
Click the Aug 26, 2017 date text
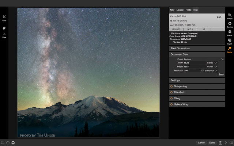pyautogui.click(x=182, y=25)
